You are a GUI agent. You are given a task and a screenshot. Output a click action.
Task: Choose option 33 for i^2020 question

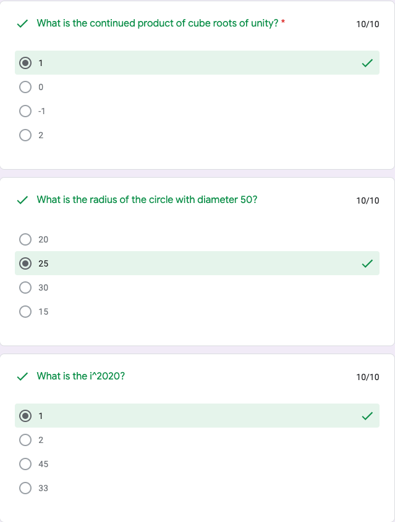25,488
